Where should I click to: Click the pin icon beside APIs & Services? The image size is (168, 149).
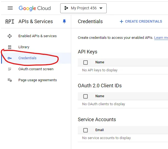pyautogui.click(x=64, y=21)
